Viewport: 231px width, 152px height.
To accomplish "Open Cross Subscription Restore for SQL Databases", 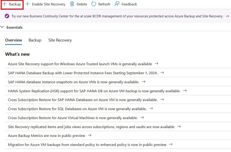I will click(77, 109).
